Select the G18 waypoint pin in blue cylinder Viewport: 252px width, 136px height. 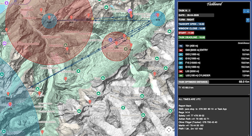[158, 15]
